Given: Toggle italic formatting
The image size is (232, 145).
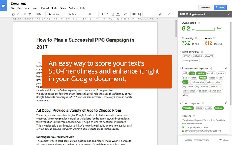Looking at the screenshot, I should [107, 14].
